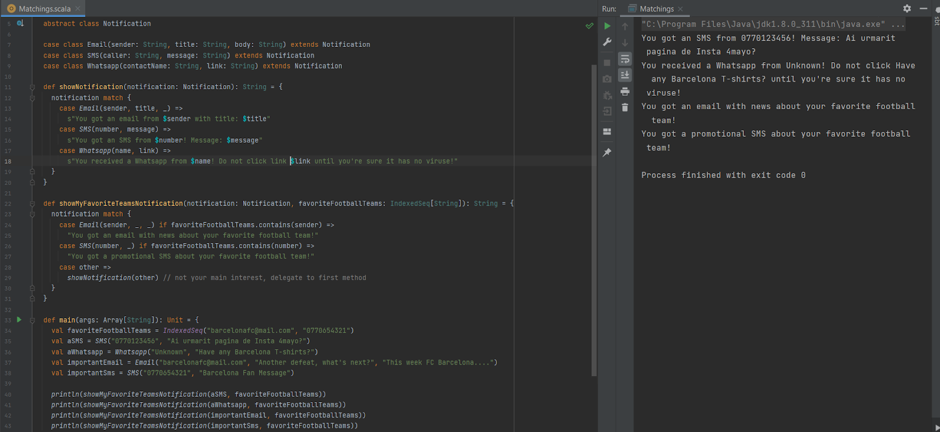Image resolution: width=940 pixels, height=432 pixels.
Task: Expand the folded java.exe command line
Action: [898, 24]
